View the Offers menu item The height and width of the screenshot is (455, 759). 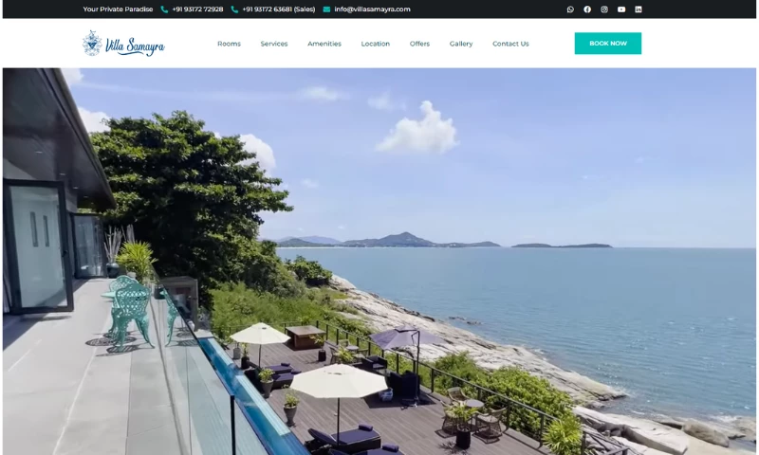point(419,44)
